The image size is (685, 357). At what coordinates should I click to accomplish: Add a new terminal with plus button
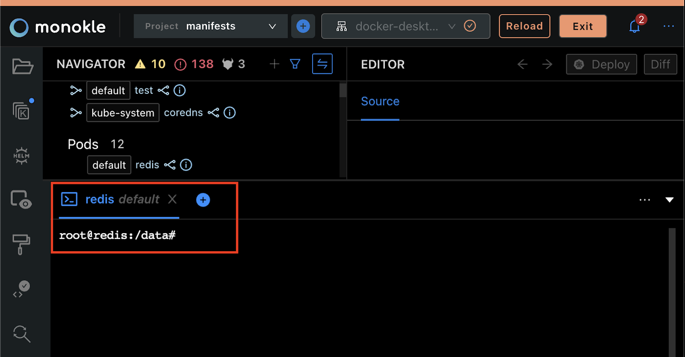203,200
